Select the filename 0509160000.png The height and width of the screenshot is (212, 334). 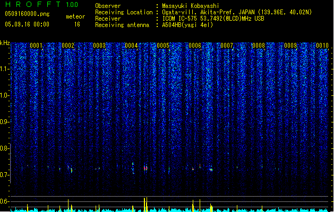[27, 14]
